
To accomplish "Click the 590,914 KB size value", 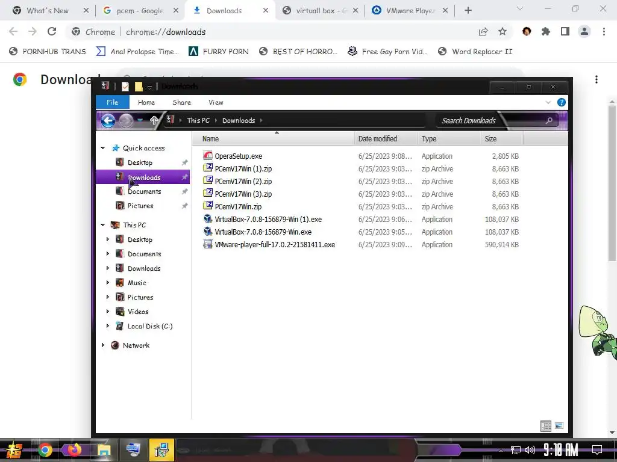I will 502,244.
